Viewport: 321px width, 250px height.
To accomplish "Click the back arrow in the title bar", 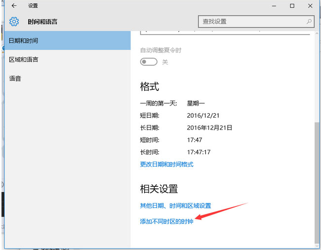I will [x=14, y=6].
